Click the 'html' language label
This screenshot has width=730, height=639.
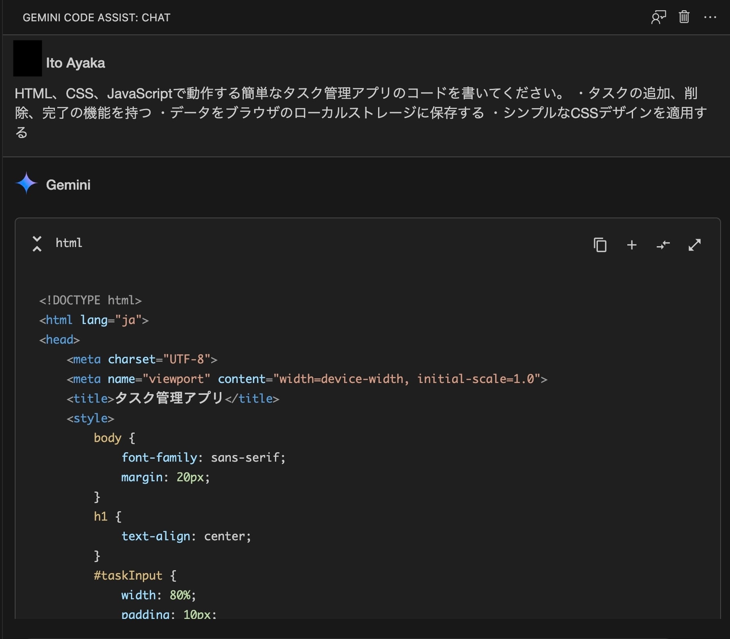tap(69, 243)
